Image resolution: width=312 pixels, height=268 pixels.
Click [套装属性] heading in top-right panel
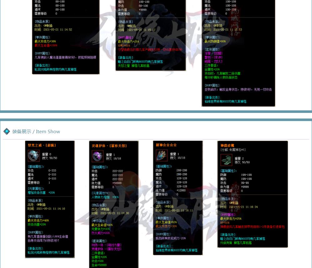point(212,49)
